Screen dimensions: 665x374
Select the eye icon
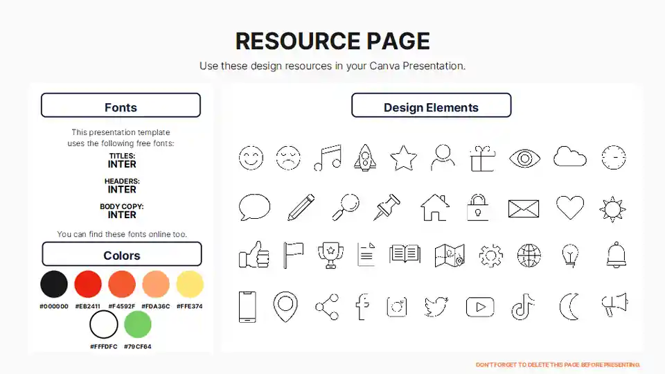point(524,158)
